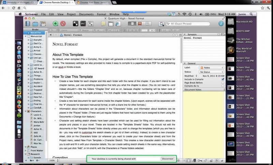The image size is (273, 165).
Task: Open the highlight abc dropdown
Action: click(152, 30)
